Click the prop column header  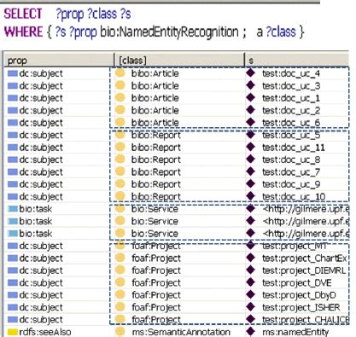click(x=59, y=61)
